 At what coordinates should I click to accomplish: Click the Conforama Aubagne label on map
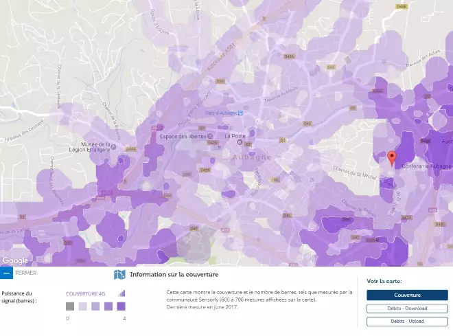coord(426,166)
